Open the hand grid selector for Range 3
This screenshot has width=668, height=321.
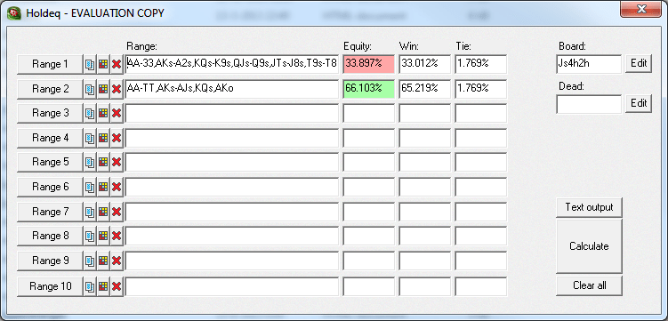[103, 113]
